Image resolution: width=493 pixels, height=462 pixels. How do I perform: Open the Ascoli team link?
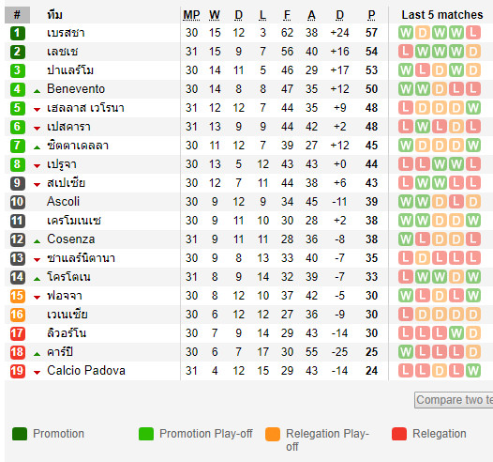click(63, 202)
